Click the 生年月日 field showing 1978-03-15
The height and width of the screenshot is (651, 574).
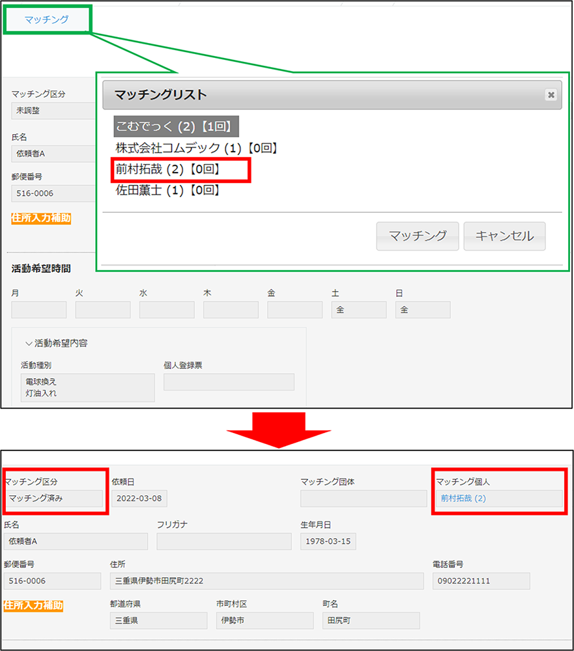point(328,541)
